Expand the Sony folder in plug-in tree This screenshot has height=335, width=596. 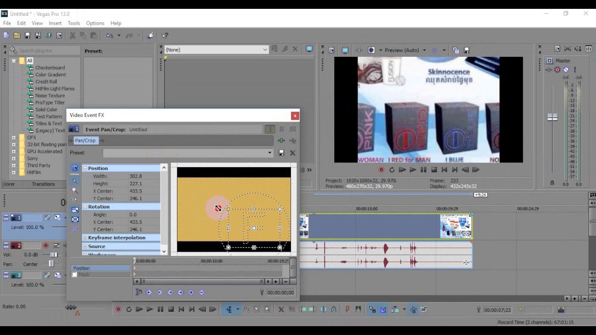(14, 159)
